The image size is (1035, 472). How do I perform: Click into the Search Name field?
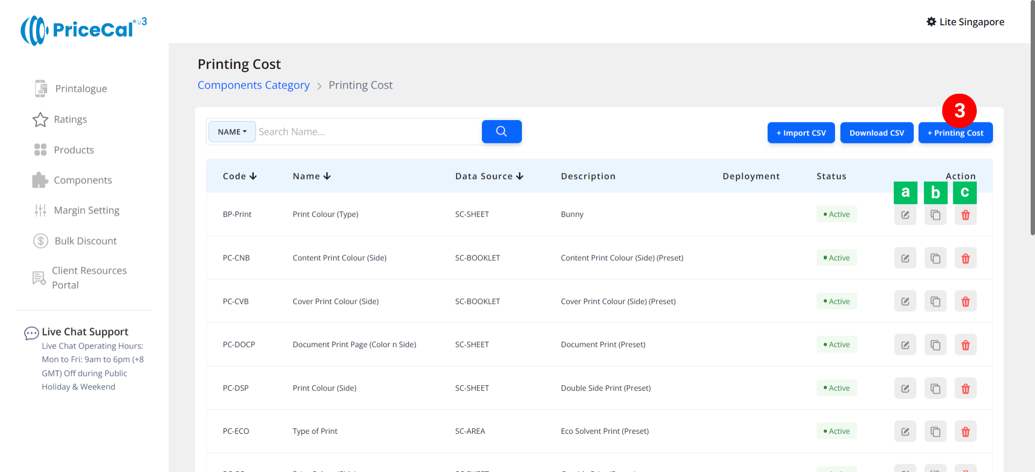coord(368,132)
